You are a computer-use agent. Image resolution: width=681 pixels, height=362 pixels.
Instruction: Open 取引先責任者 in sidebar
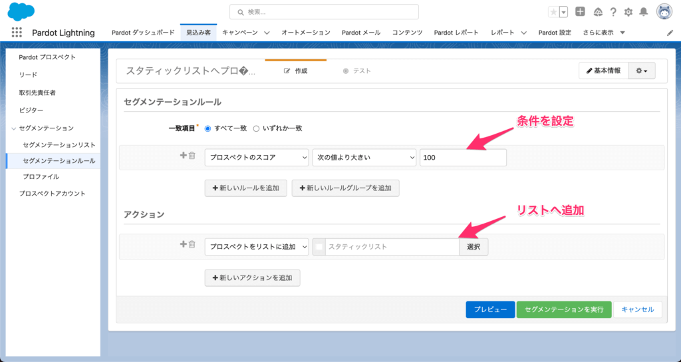pos(37,93)
